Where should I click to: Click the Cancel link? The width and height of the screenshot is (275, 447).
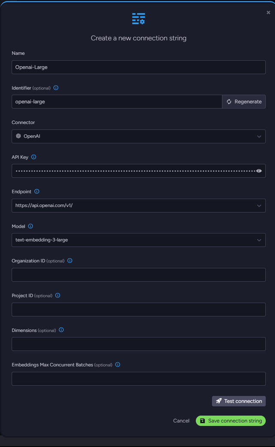(x=181, y=421)
